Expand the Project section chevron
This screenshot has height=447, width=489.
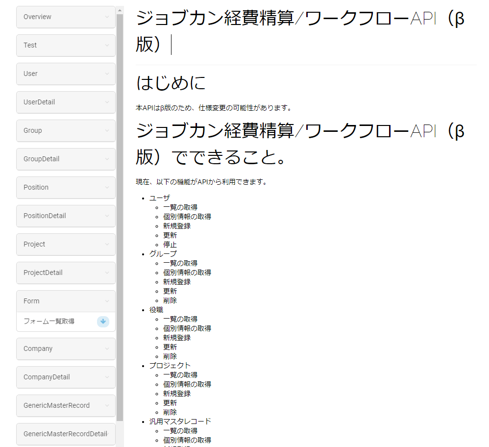point(107,244)
